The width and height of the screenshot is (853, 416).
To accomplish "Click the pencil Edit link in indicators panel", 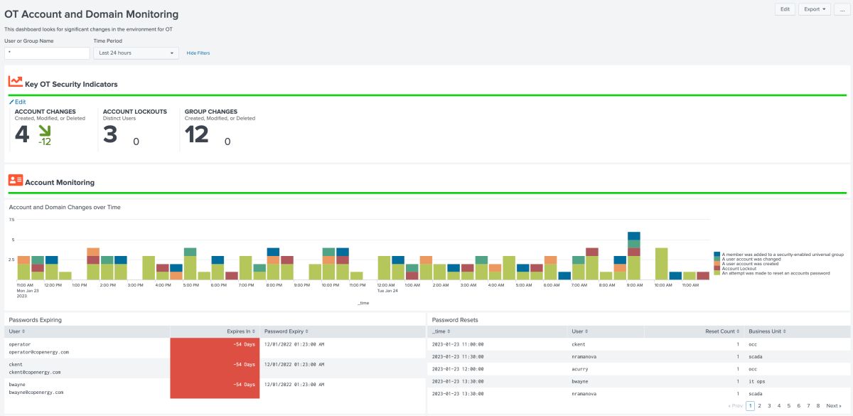I will [17, 102].
